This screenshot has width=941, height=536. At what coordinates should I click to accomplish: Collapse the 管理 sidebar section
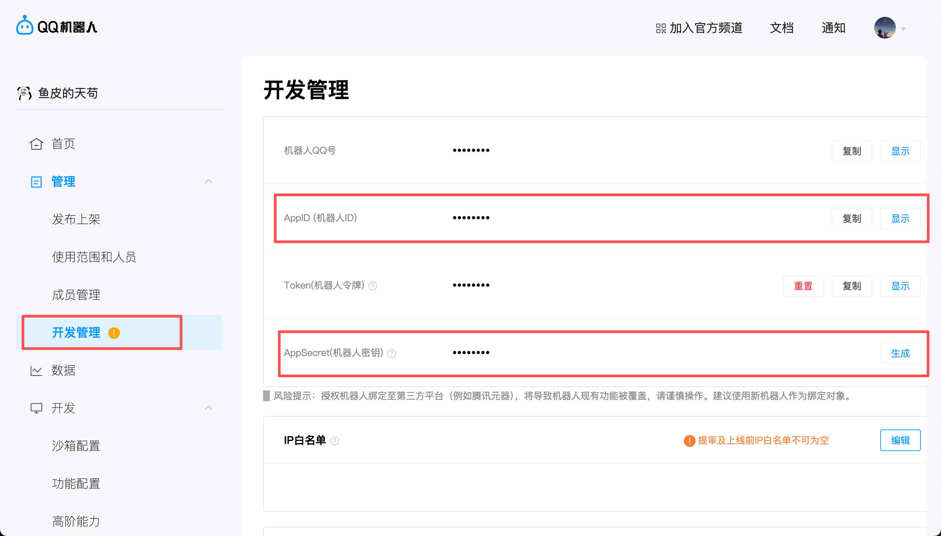point(208,181)
